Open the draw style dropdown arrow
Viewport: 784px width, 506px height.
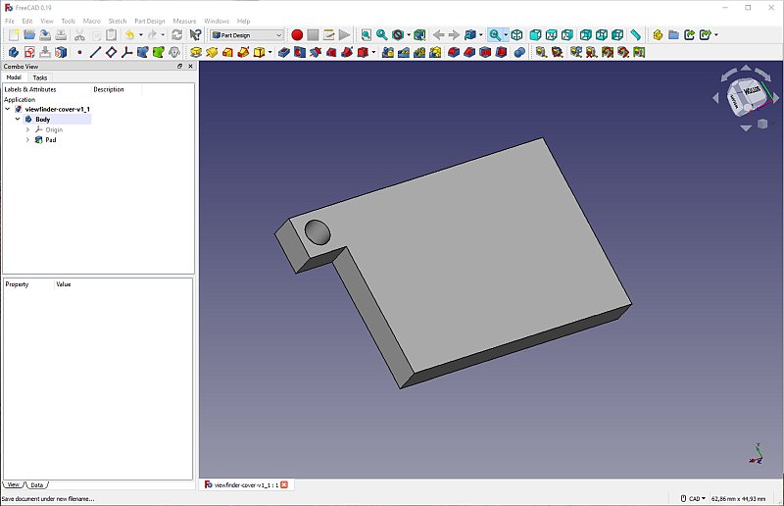point(409,35)
